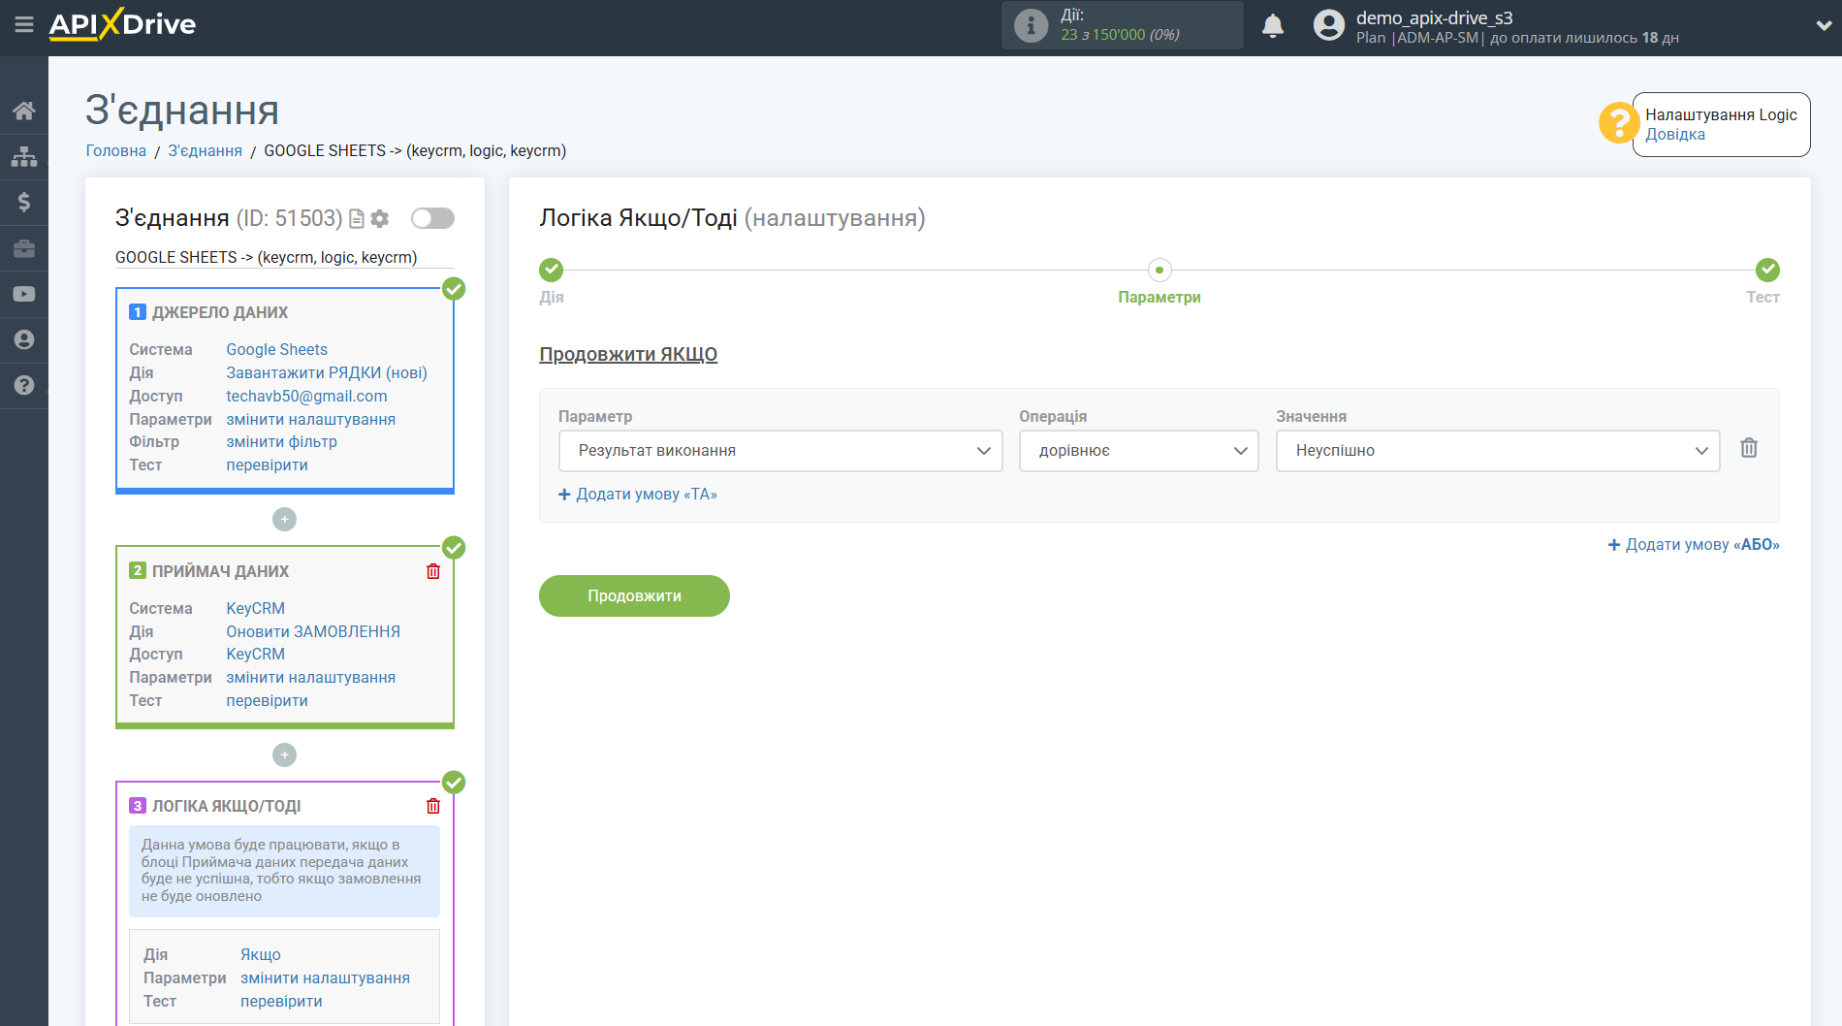This screenshot has width=1842, height=1026.
Task: Open the Google Sheets system link
Action: [277, 349]
